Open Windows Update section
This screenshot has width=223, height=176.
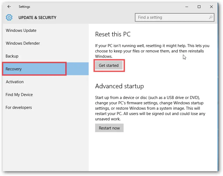click(x=45, y=30)
